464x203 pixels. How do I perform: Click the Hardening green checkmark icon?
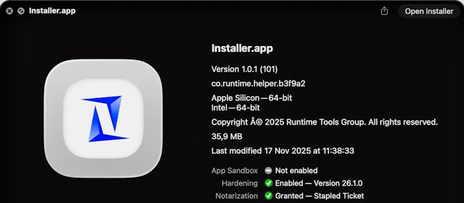pos(268,183)
